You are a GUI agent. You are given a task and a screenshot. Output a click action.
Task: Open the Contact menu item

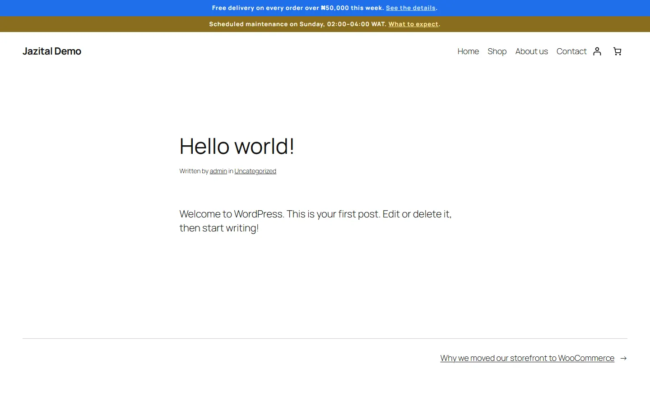571,51
